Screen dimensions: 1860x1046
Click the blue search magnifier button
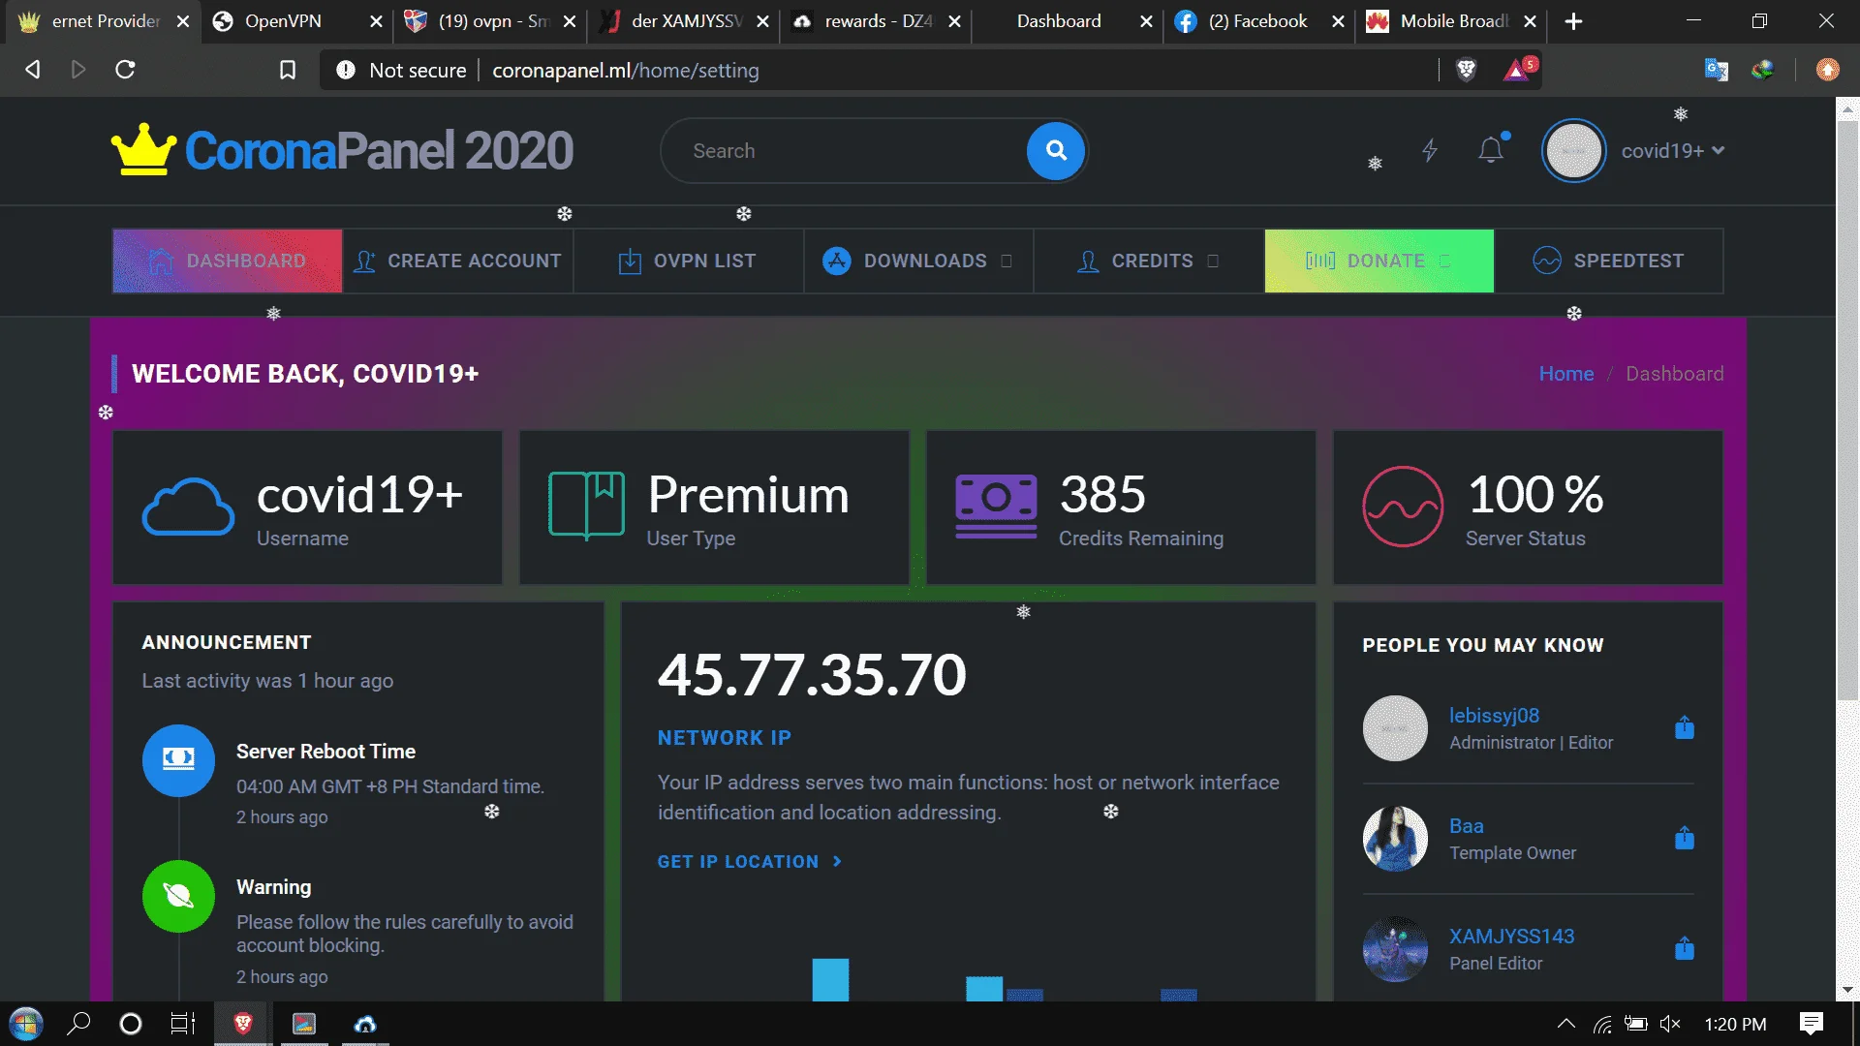tap(1056, 151)
